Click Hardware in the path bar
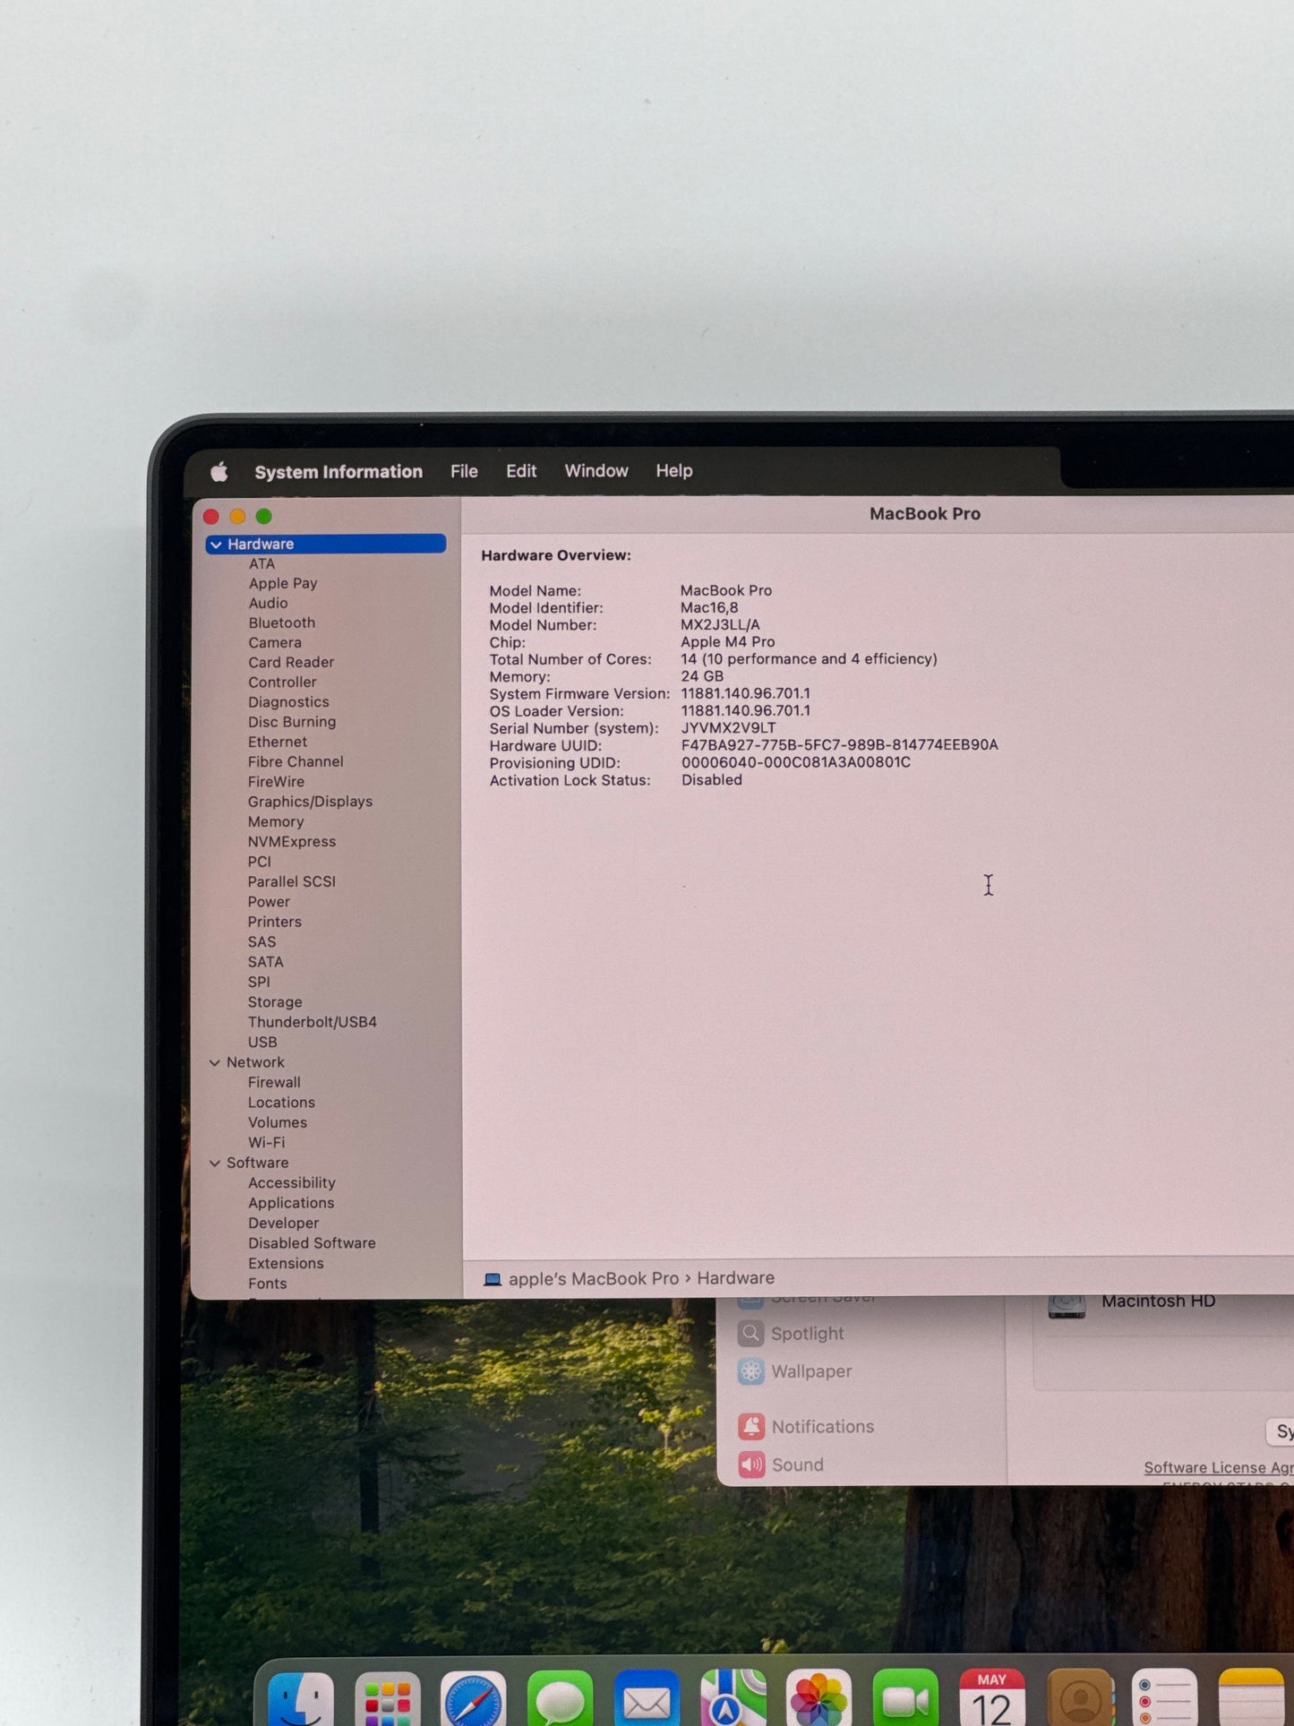The image size is (1294, 1726). 736,1278
